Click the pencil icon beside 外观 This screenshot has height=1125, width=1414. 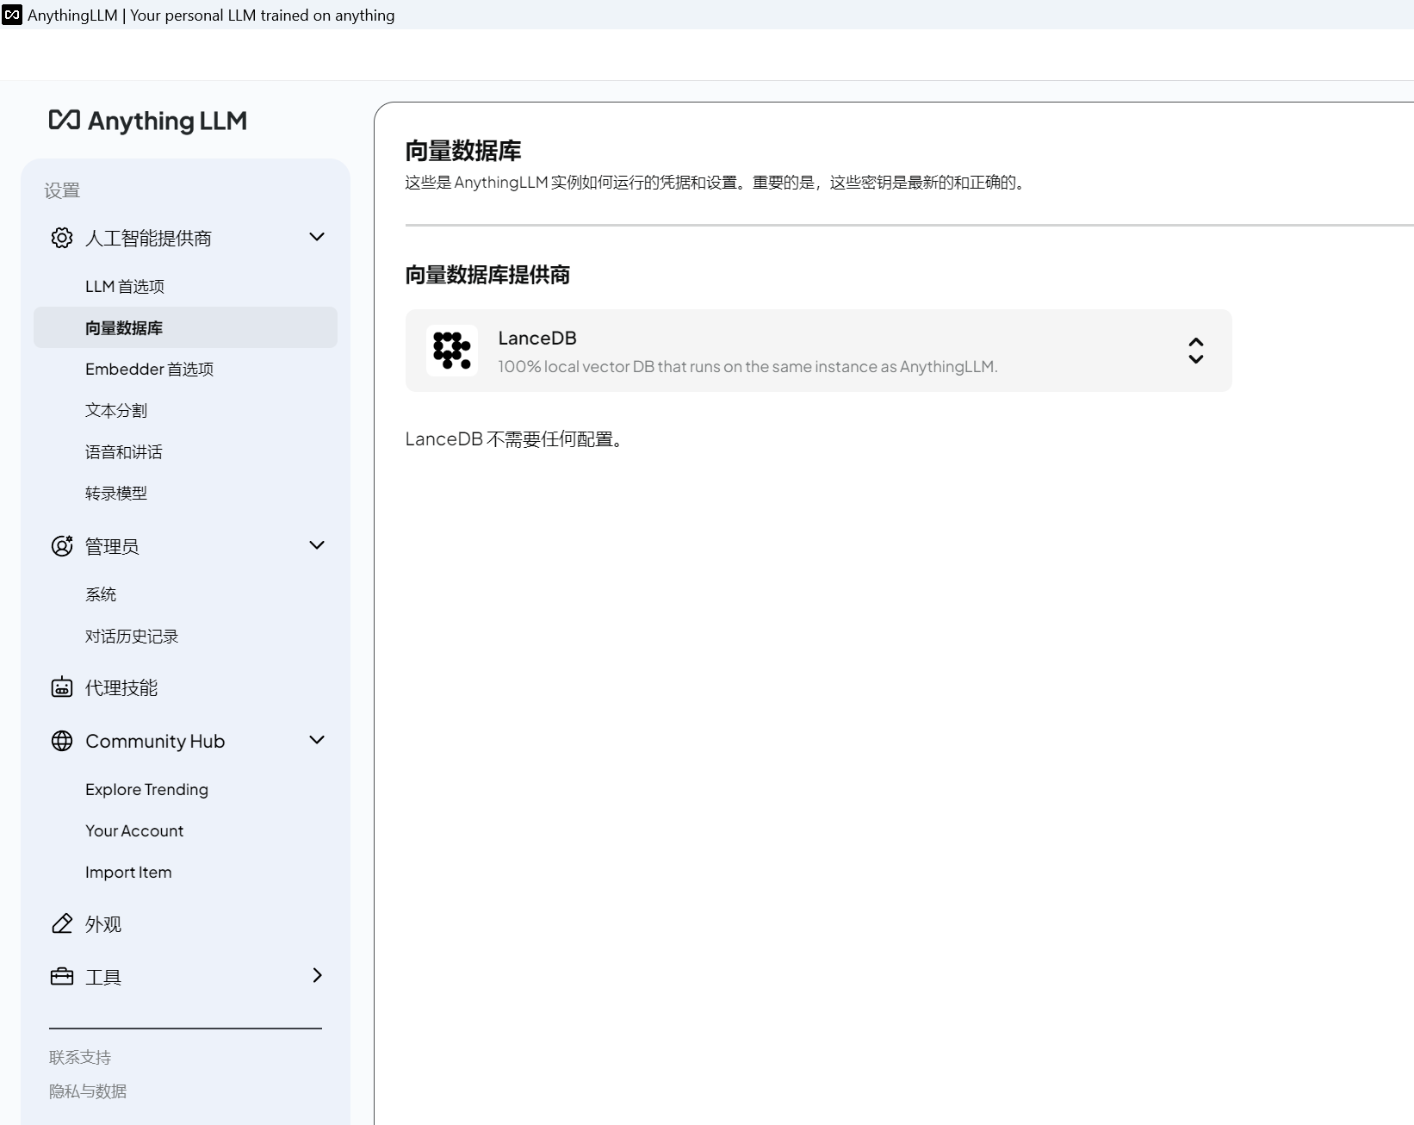pyautogui.click(x=62, y=923)
